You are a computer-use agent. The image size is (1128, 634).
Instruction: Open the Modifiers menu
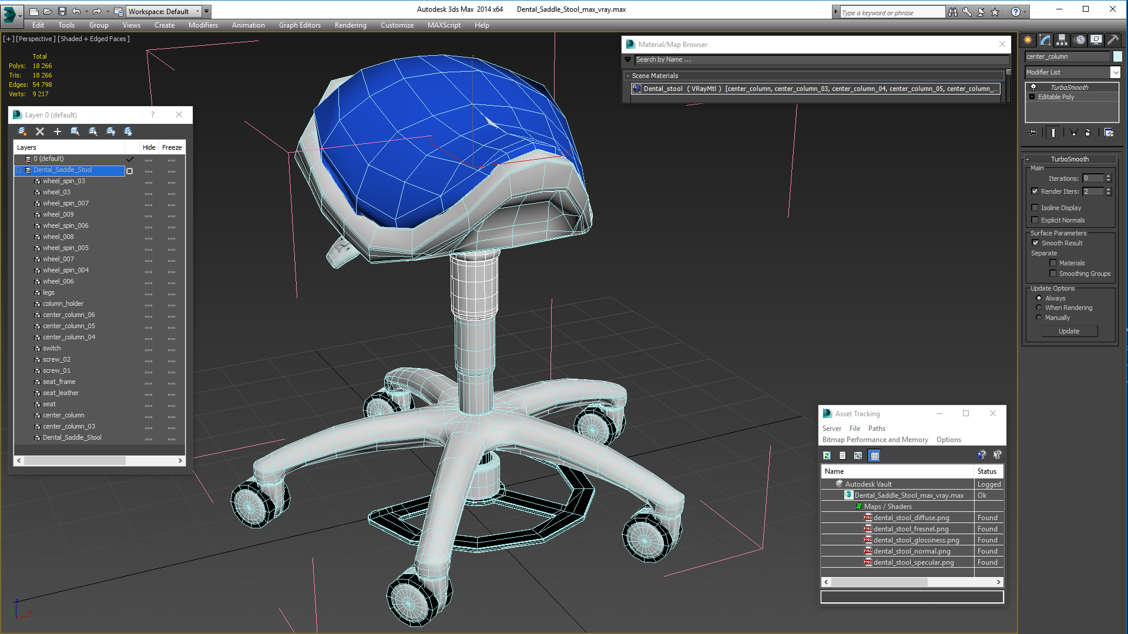click(203, 25)
